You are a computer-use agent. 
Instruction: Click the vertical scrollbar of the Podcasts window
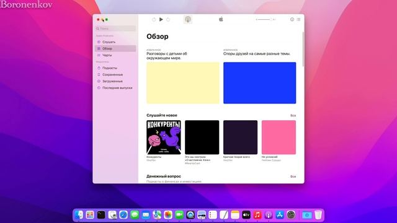303,50
